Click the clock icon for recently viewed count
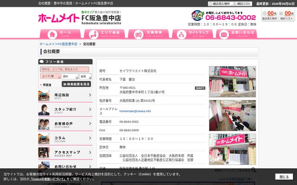297x185 pixels. pyautogui.click(x=265, y=13)
